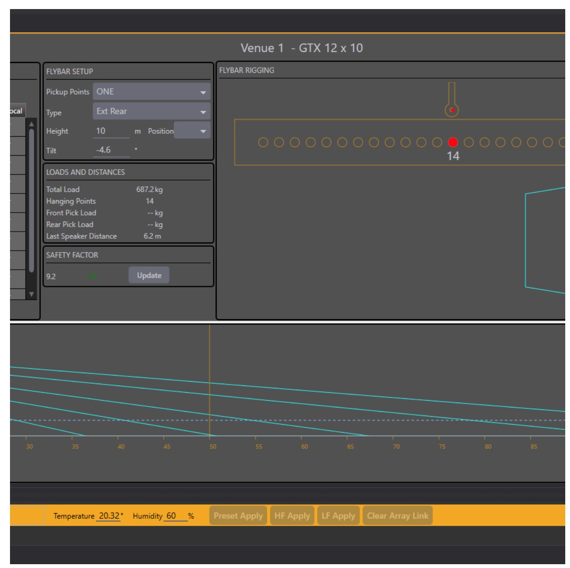Viewport: 570px width, 568px height.
Task: Open the Pickup Points dropdown showing ONE
Action: (151, 91)
